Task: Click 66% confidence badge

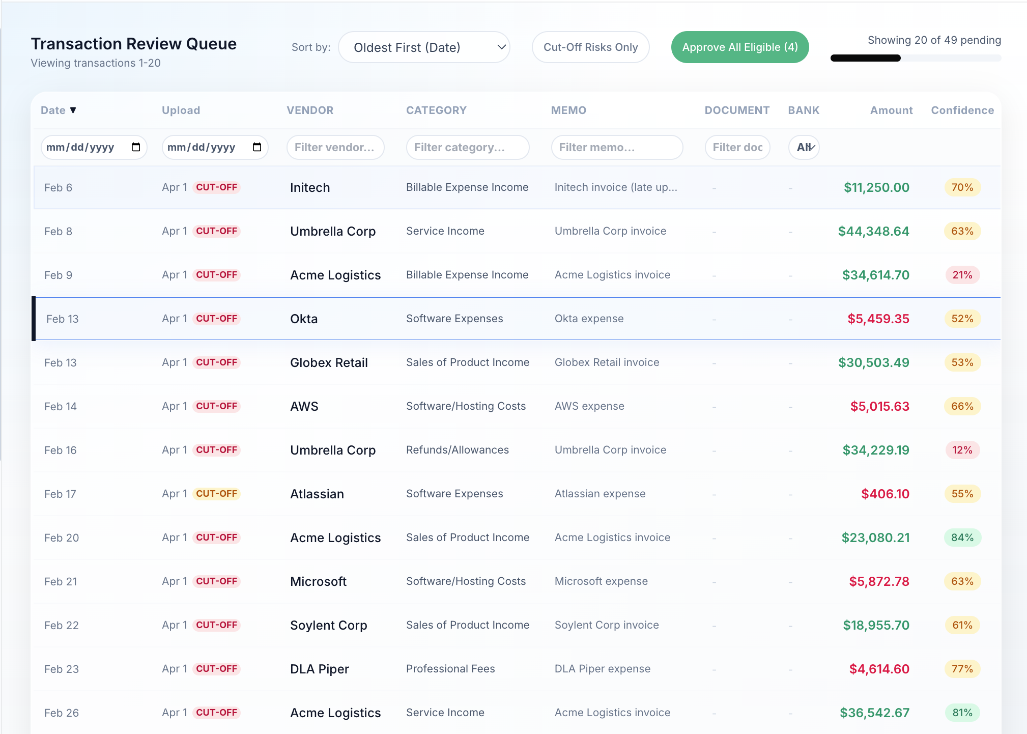Action: click(x=962, y=406)
